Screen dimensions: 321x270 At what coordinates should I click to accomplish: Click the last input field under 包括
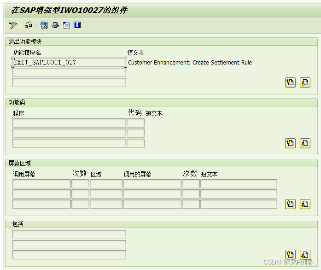pyautogui.click(x=69, y=255)
